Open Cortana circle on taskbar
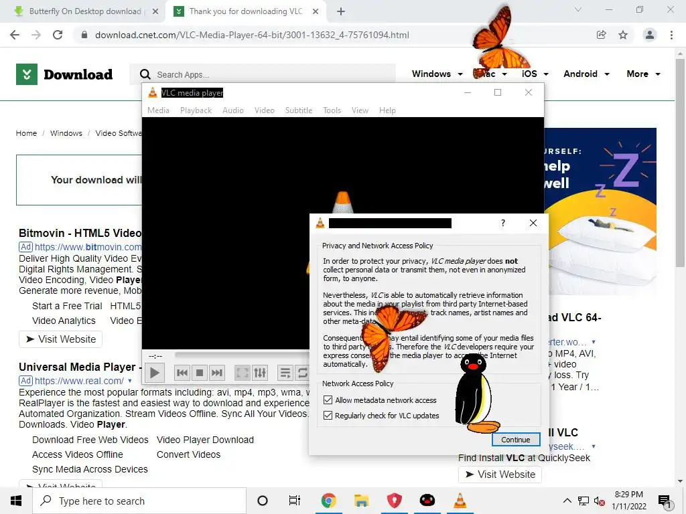The width and height of the screenshot is (686, 514). pyautogui.click(x=263, y=501)
